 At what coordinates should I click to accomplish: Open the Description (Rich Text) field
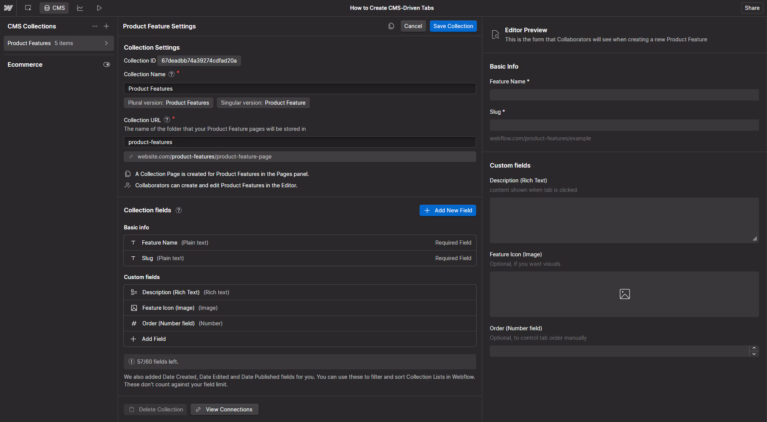[300, 292]
